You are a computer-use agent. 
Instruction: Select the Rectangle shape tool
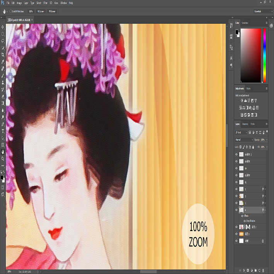[x=3, y=145]
